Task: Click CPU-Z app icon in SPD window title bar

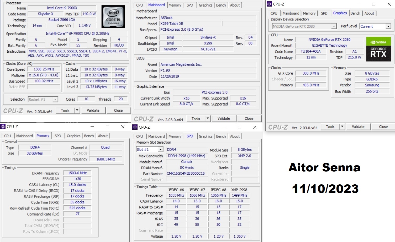Action: pyautogui.click(x=135, y=127)
